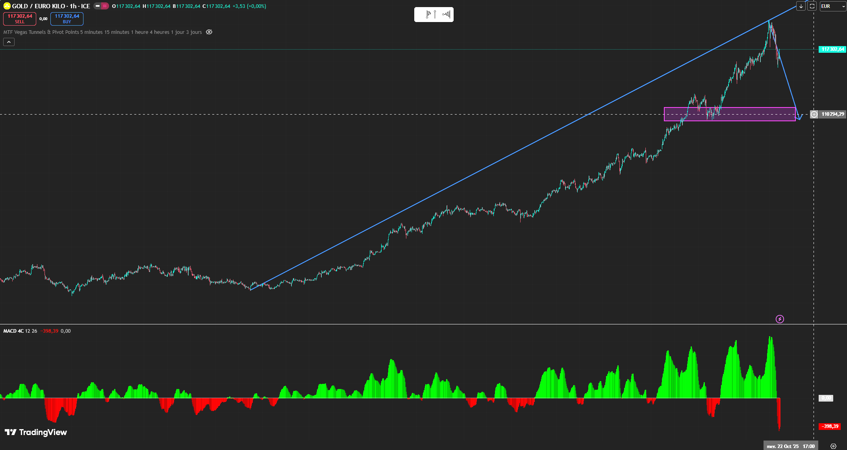Click the down-arrow button near the EUR selector
The image size is (847, 450).
[801, 6]
